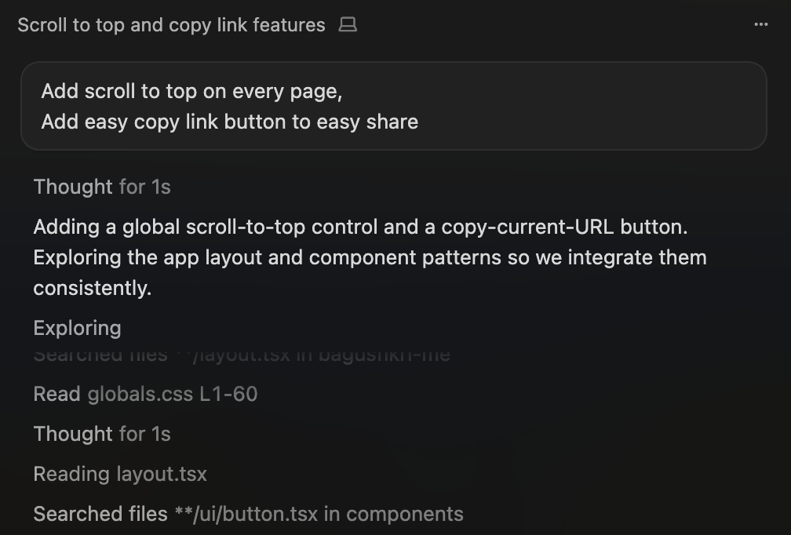Click 'Searched files' label before **/ui/button.tsx
The image size is (791, 535).
100,514
